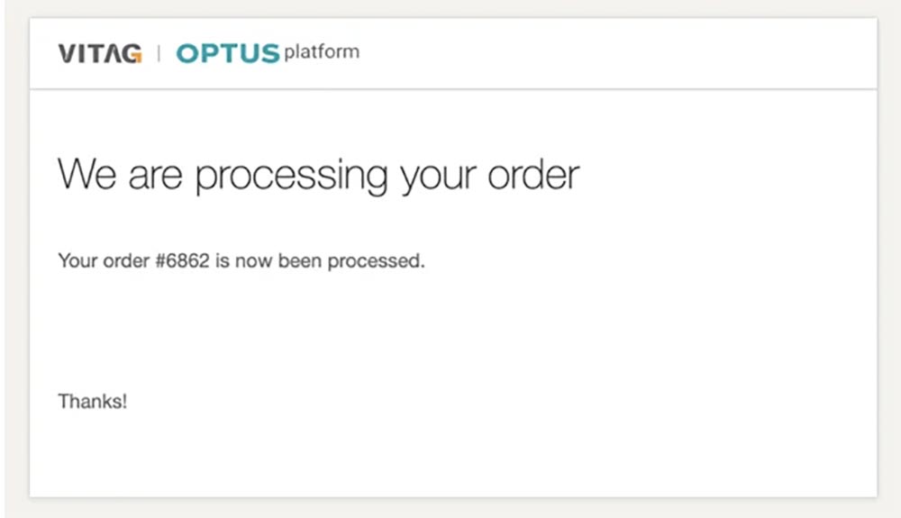Click the word "platform" beside OPTUS
This screenshot has width=901, height=518.
322,52
